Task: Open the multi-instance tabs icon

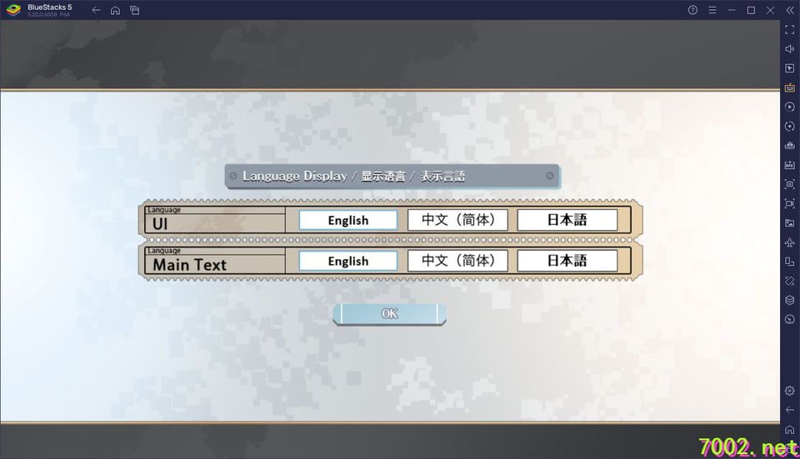Action: (x=135, y=10)
